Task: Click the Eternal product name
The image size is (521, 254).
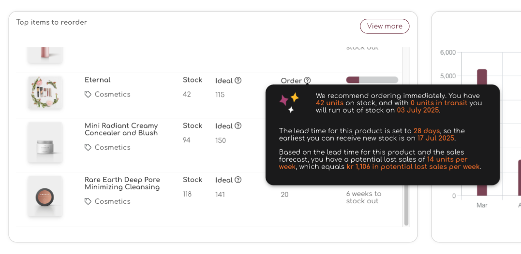Action: (97, 80)
